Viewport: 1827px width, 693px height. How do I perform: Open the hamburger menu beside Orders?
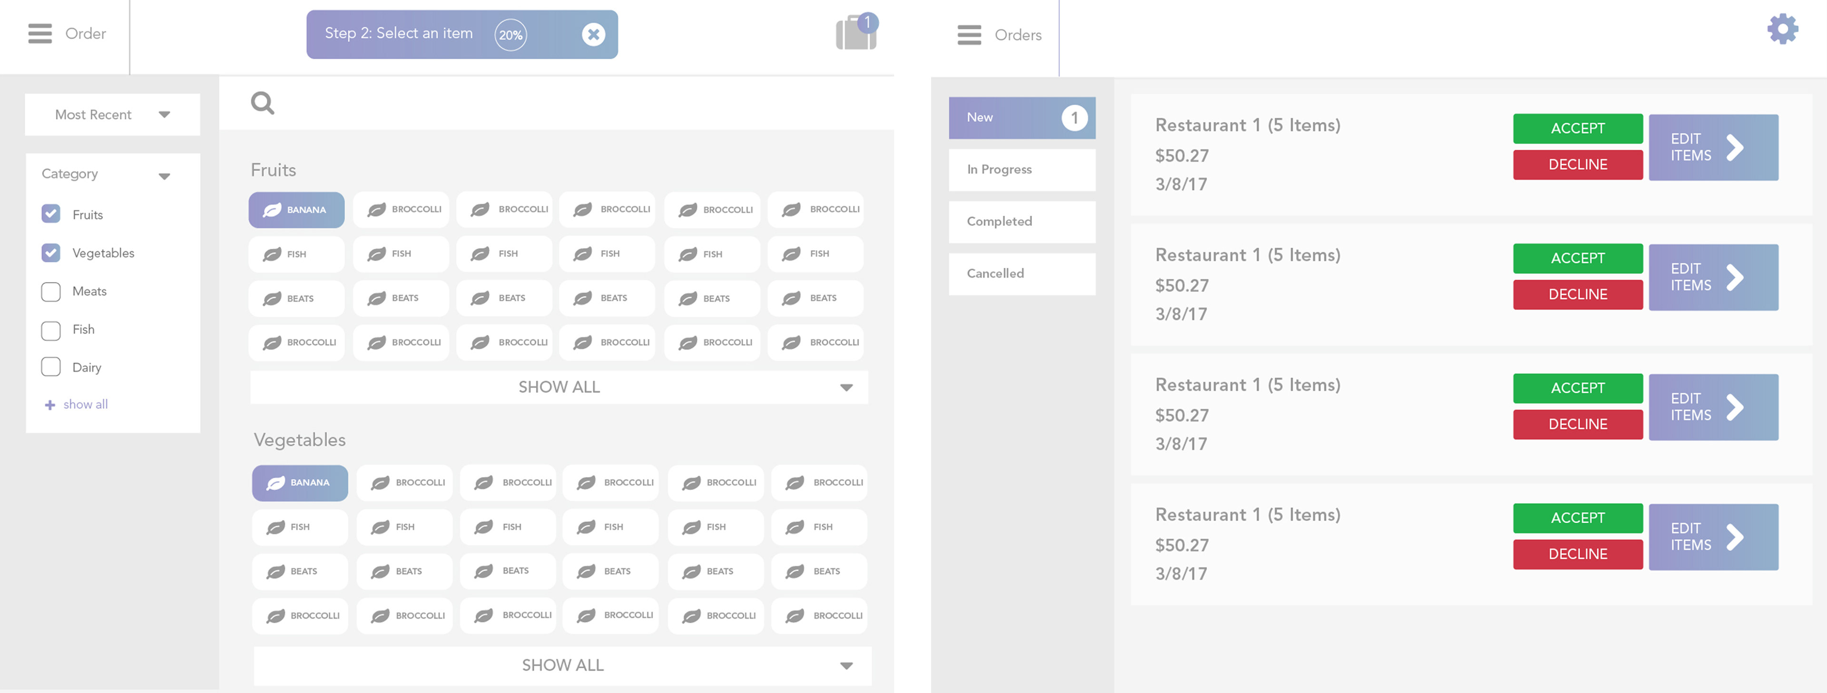969,35
